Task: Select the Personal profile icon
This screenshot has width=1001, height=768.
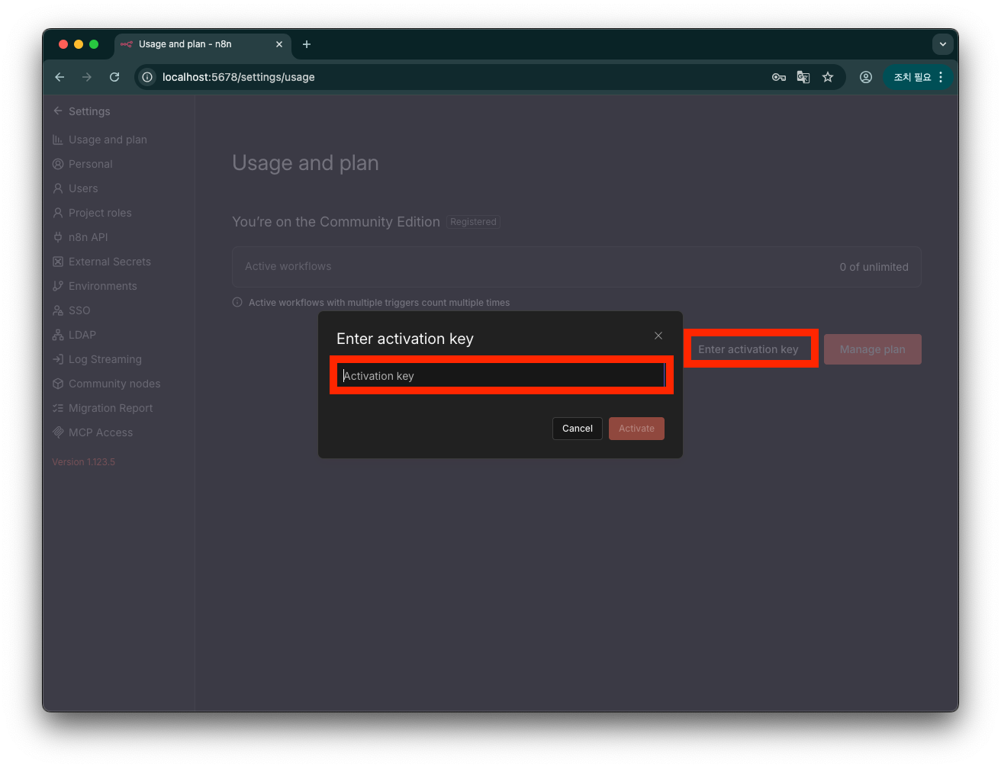Action: [x=58, y=164]
